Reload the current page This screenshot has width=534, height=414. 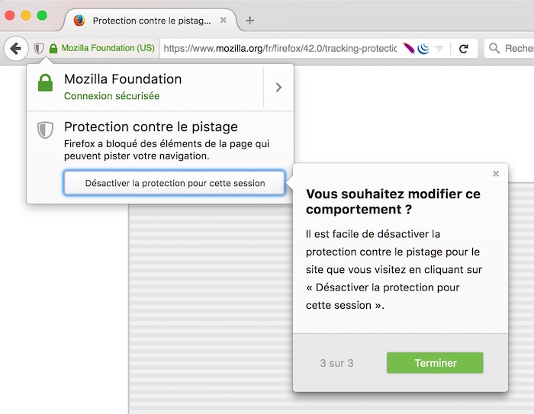pyautogui.click(x=463, y=49)
